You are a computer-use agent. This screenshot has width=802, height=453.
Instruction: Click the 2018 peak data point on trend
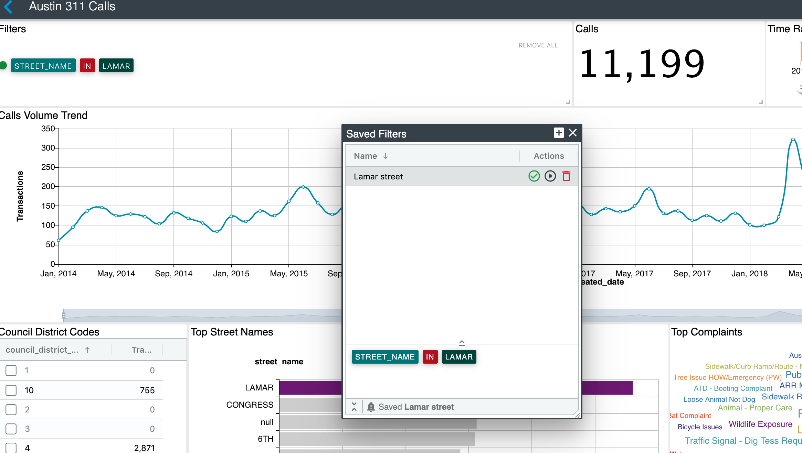tap(793, 139)
